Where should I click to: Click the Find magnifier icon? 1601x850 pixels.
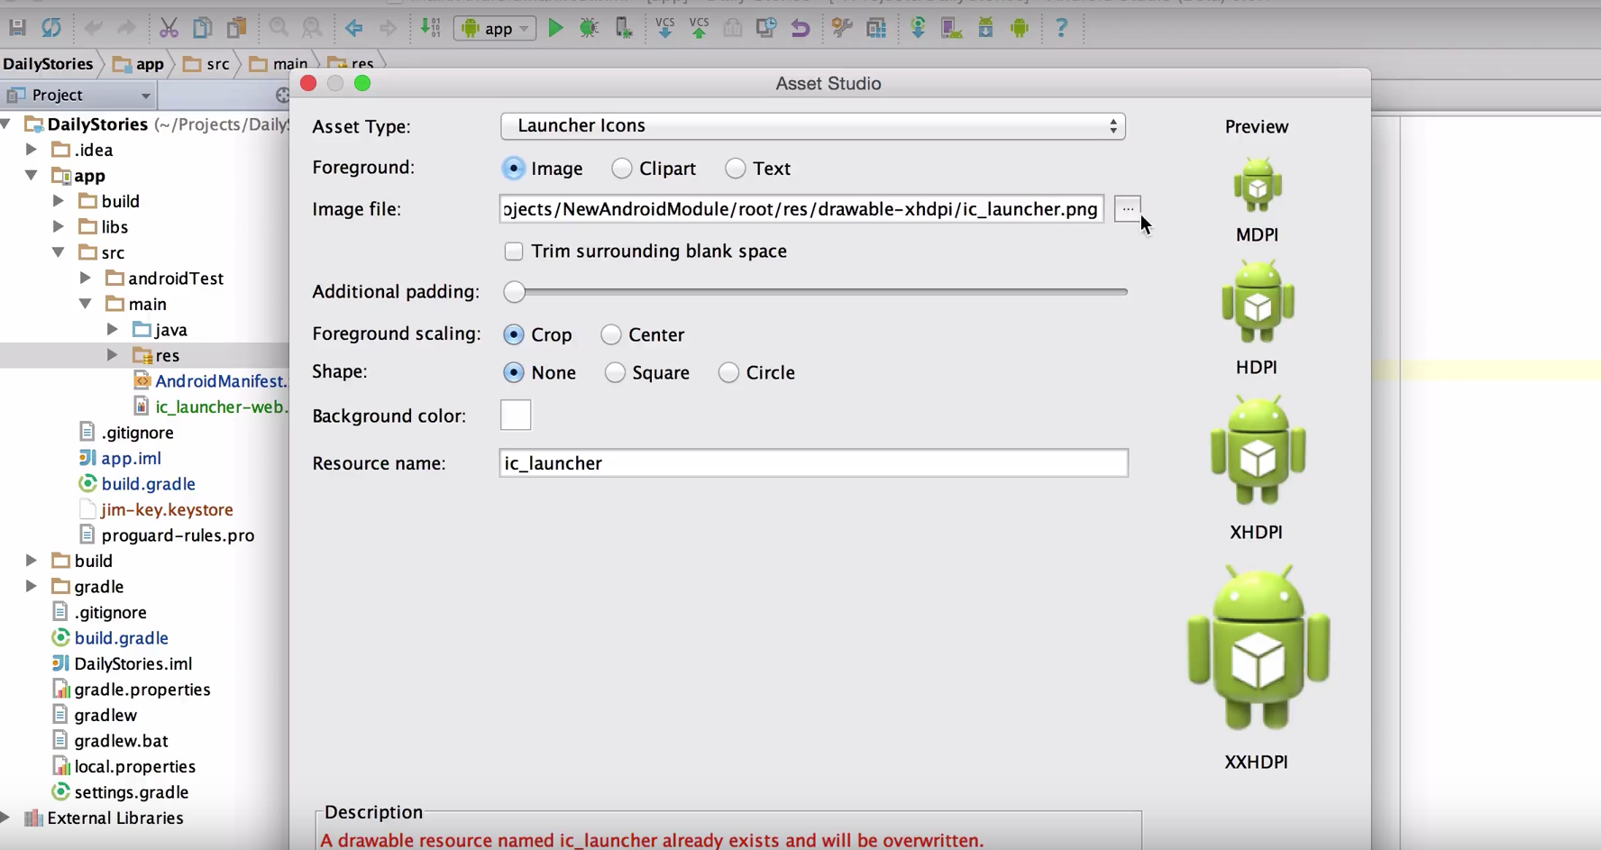(x=279, y=28)
